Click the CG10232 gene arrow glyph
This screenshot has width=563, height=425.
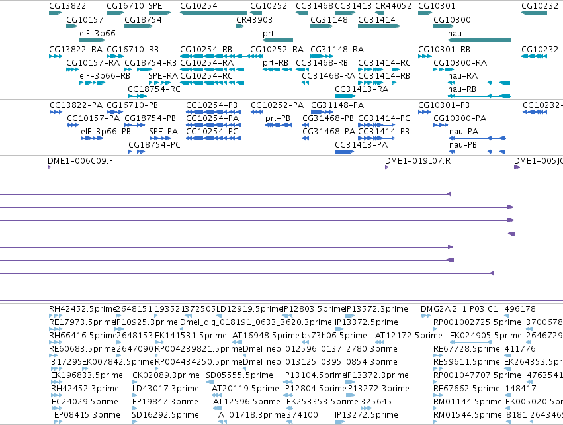(x=534, y=13)
